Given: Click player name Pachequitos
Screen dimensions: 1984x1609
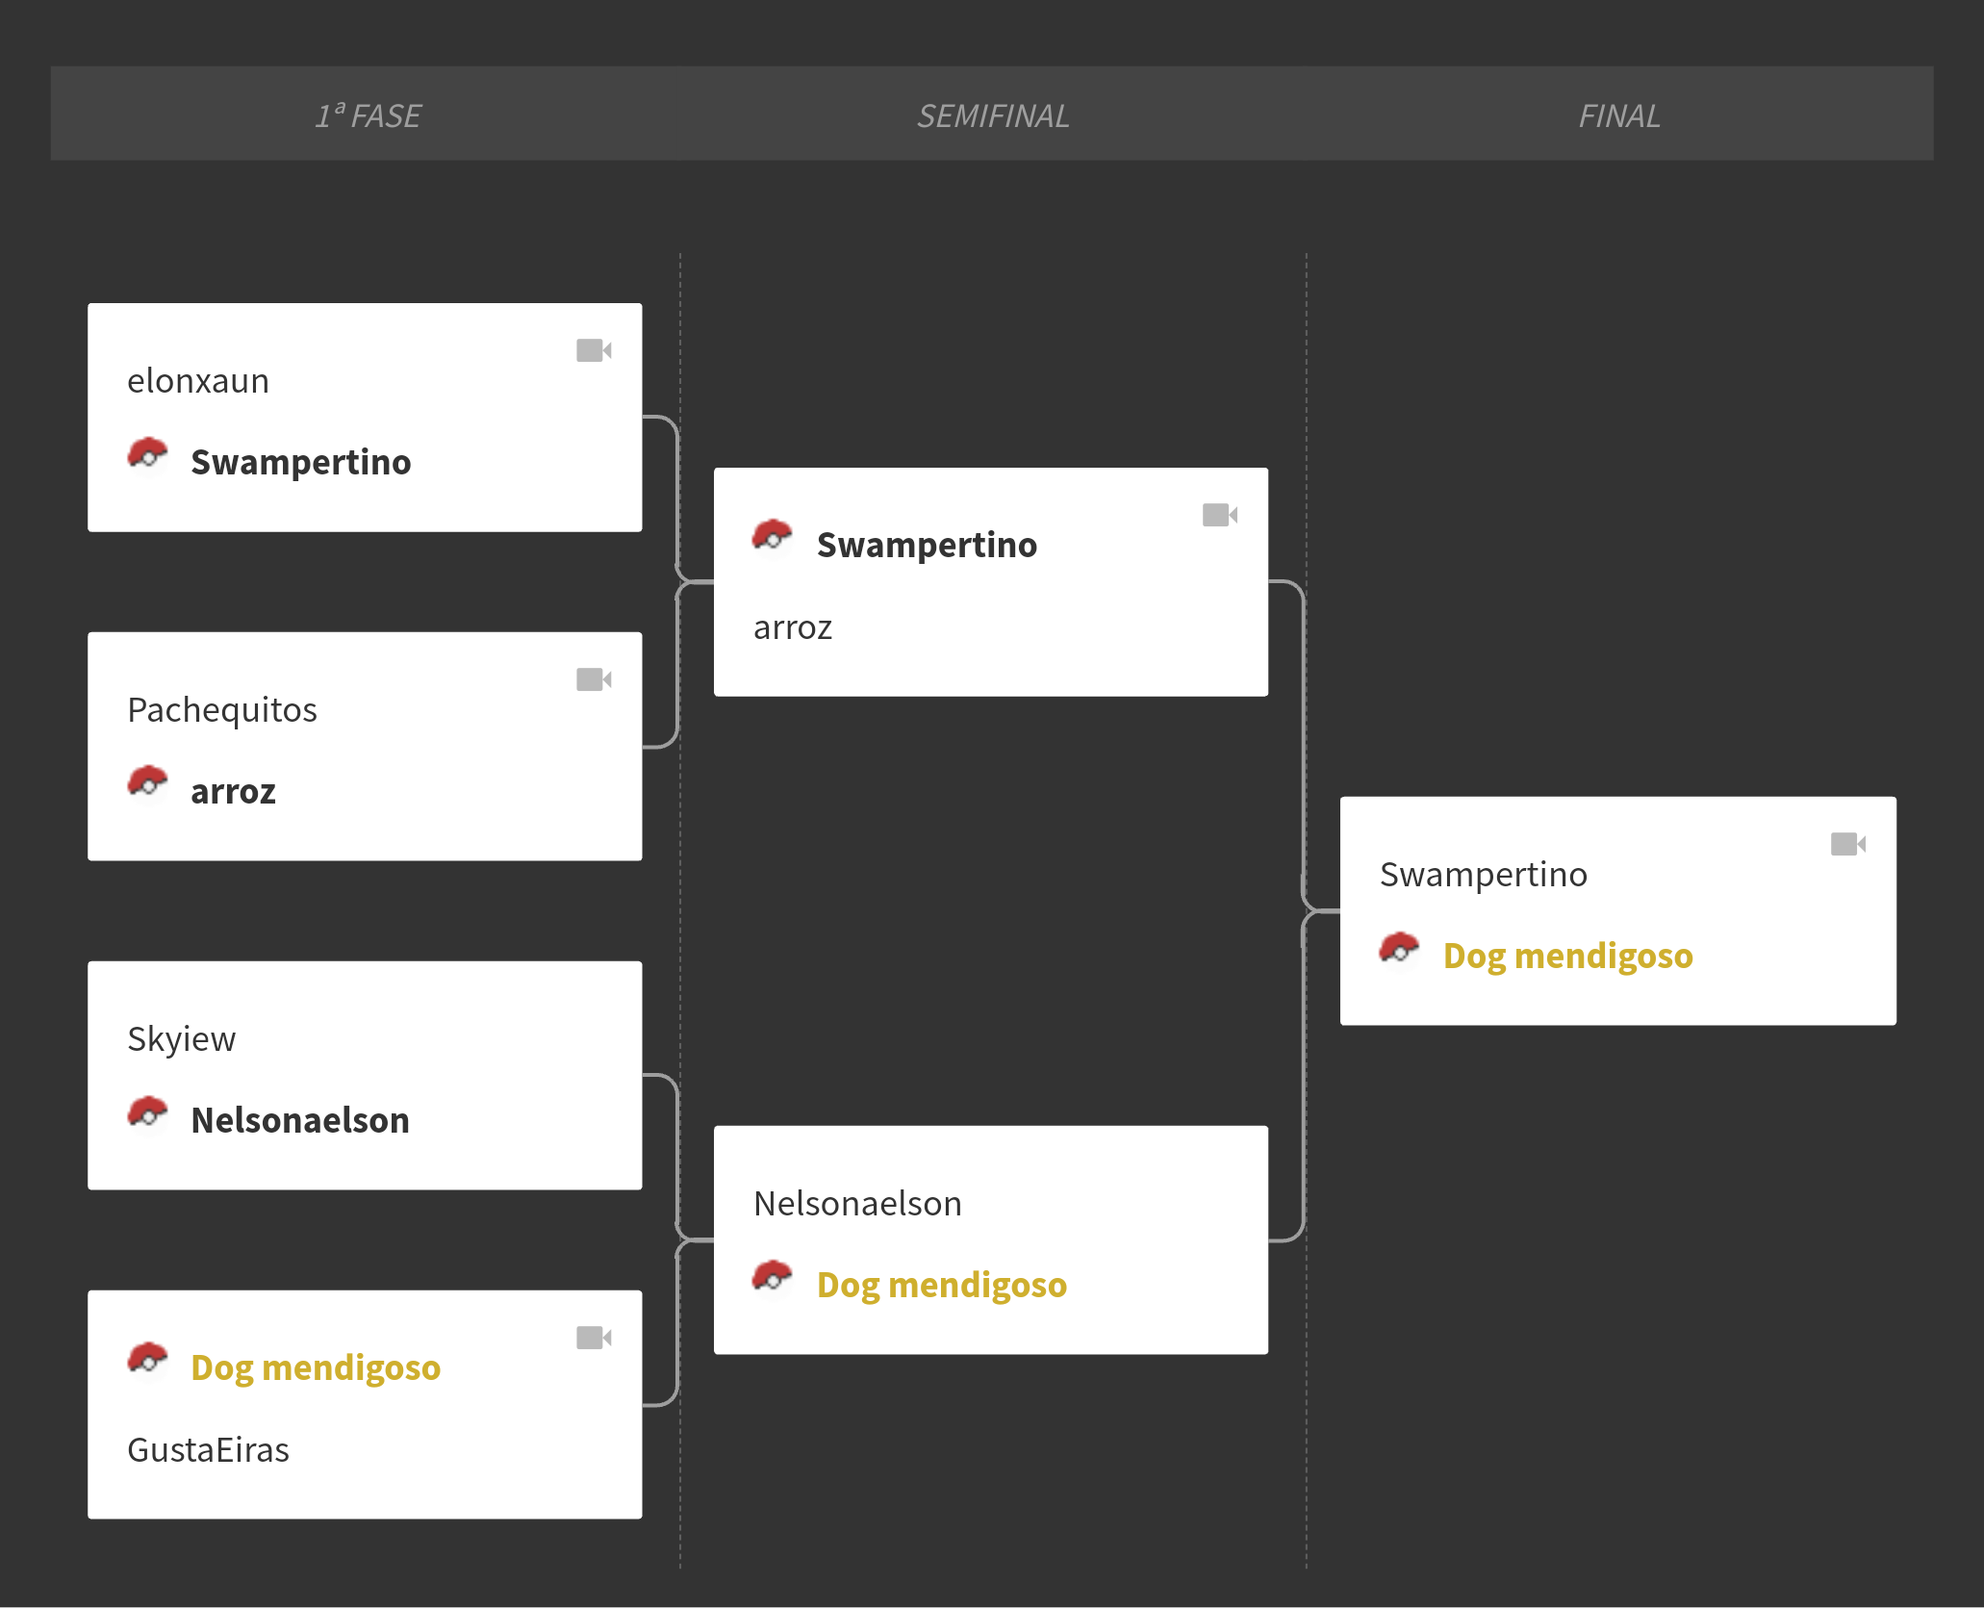Looking at the screenshot, I should 222,710.
